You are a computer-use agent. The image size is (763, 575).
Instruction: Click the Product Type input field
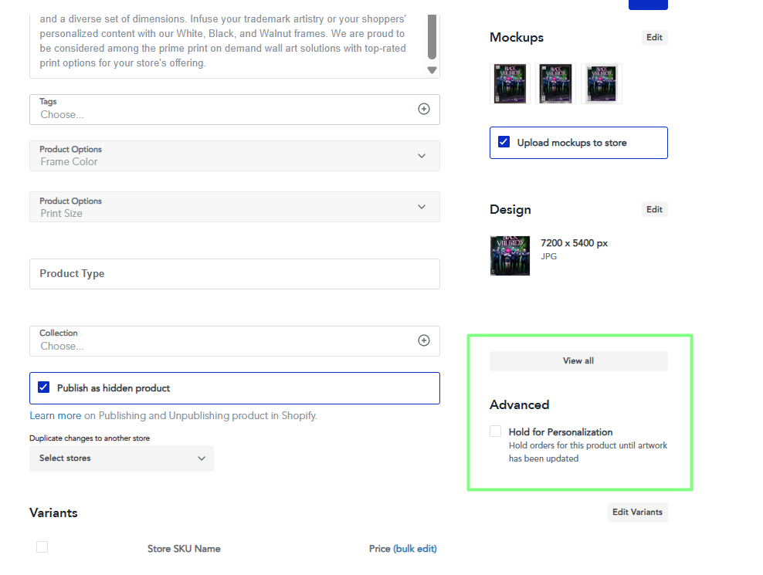(234, 274)
